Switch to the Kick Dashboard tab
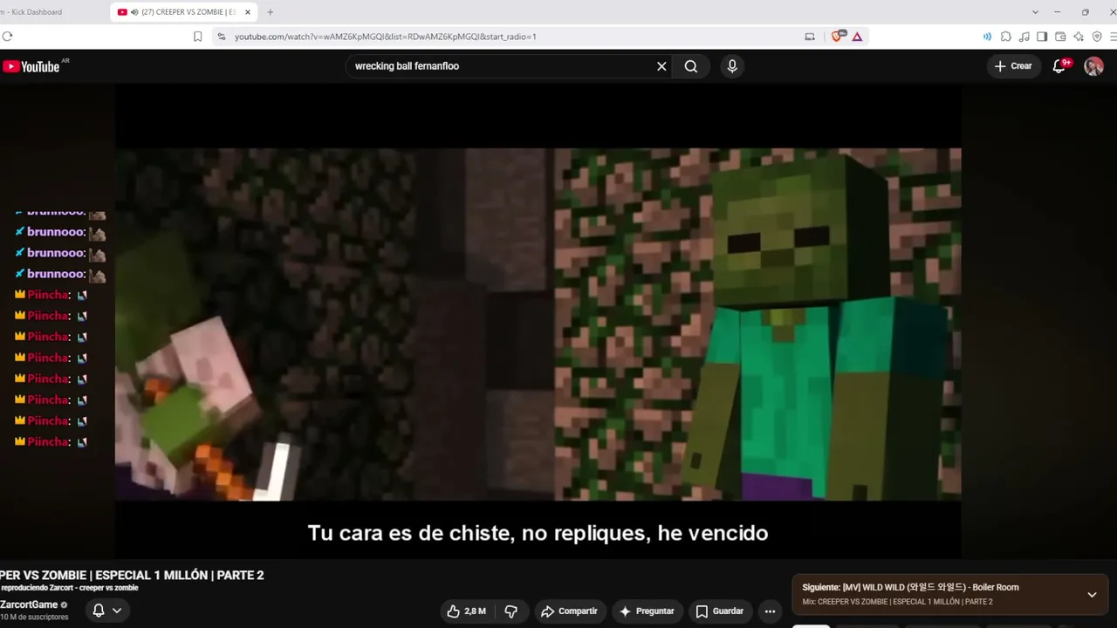Screen dimensions: 1117x628 (33, 12)
